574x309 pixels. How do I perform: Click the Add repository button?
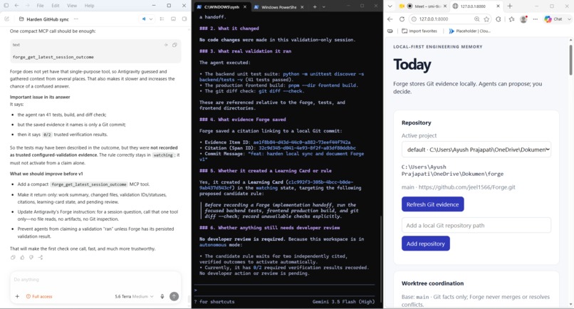pyautogui.click(x=425, y=243)
